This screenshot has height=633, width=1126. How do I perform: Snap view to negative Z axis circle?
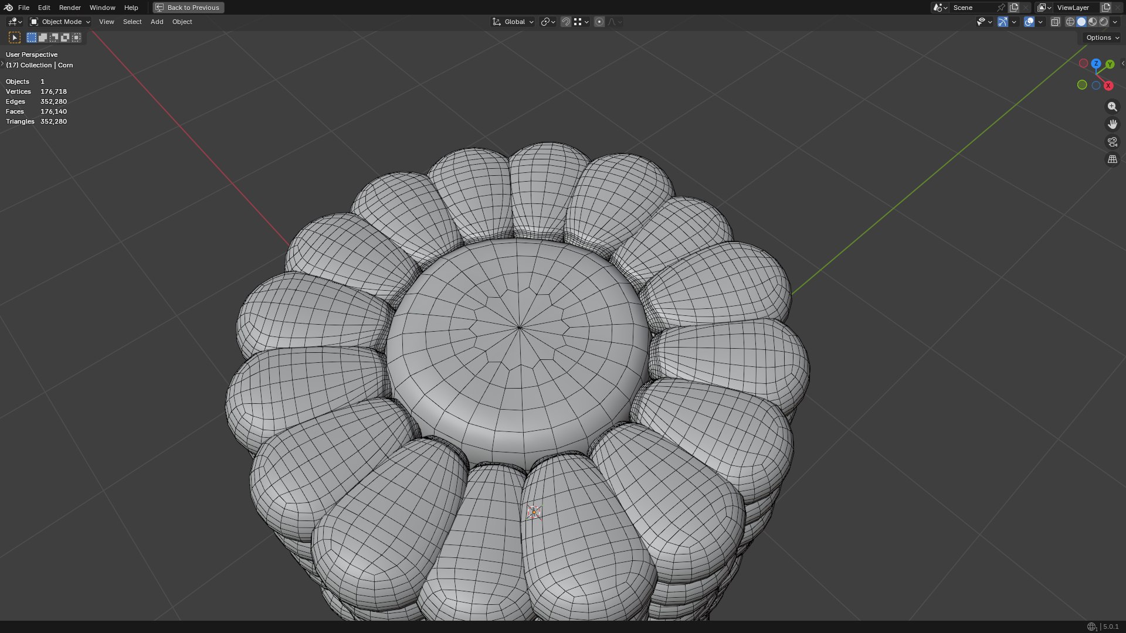click(1096, 86)
